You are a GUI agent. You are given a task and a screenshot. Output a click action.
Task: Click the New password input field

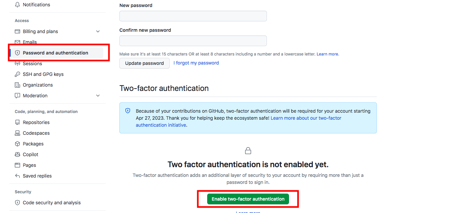pos(193,16)
